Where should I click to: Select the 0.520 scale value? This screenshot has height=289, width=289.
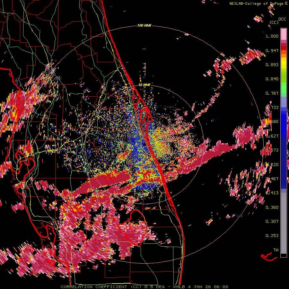pyautogui.click(x=272, y=165)
